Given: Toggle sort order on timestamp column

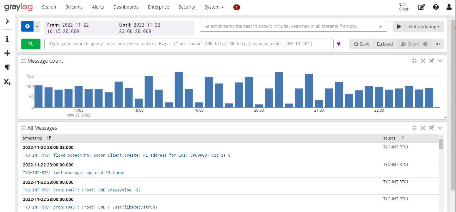Looking at the screenshot, I should [x=49, y=138].
